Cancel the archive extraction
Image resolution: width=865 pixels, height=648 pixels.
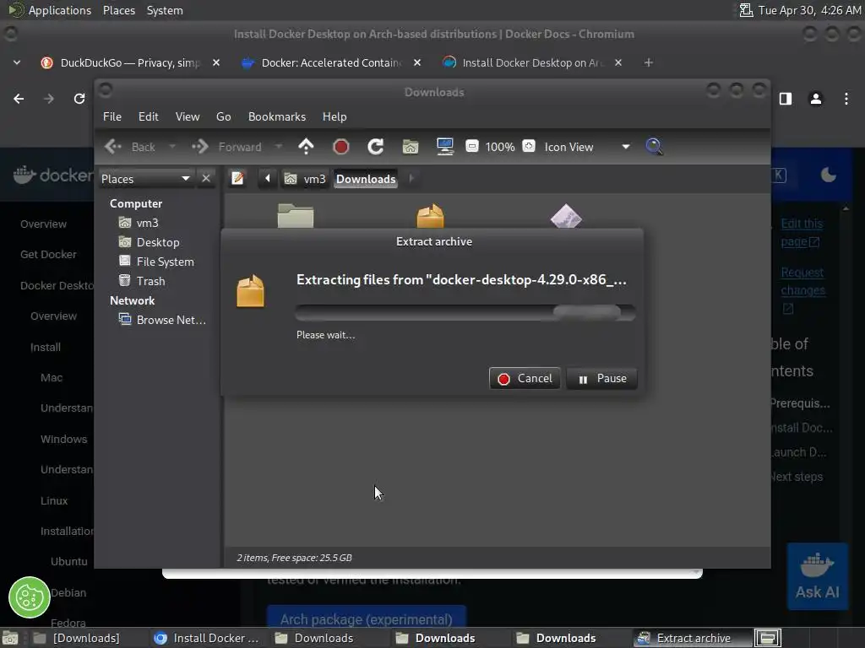(525, 379)
